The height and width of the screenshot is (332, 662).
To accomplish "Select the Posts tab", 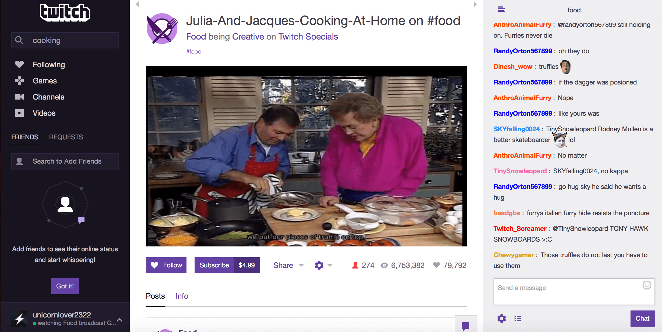I will [156, 296].
